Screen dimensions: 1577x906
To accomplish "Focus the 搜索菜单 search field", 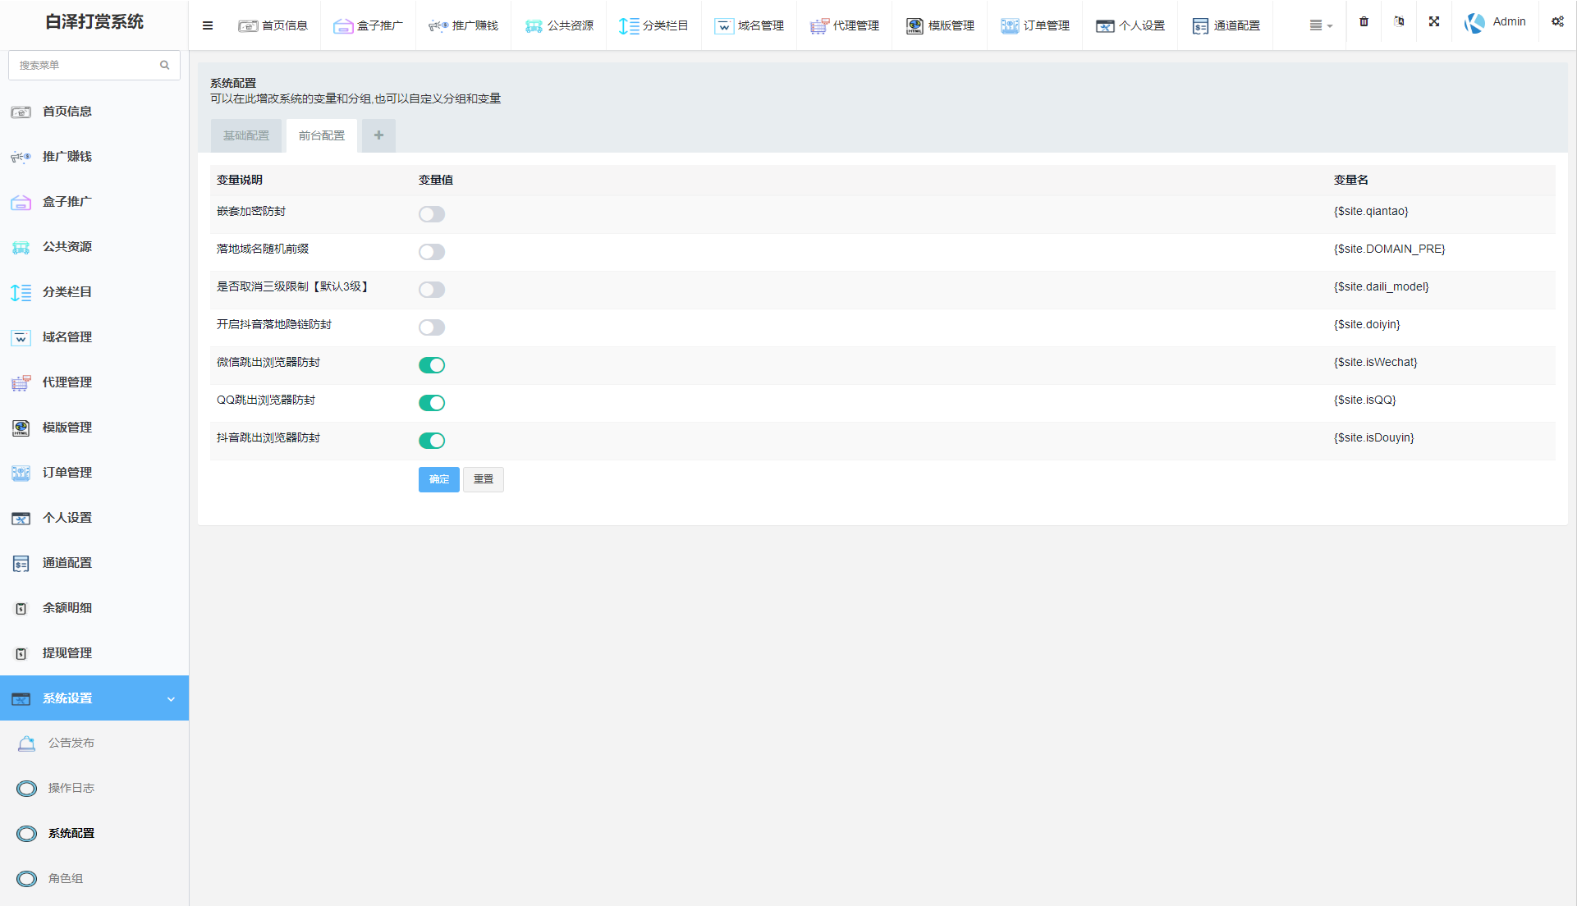I will pyautogui.click(x=82, y=65).
